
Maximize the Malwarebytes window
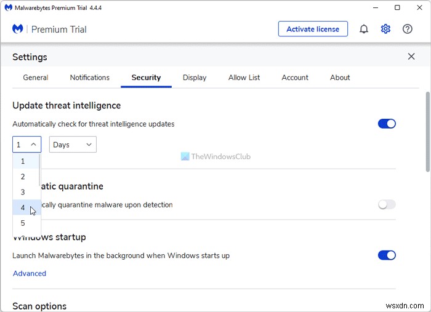pos(397,7)
